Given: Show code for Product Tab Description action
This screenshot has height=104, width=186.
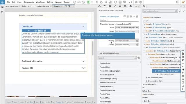Looking at the screenshot, I should coord(134,16).
